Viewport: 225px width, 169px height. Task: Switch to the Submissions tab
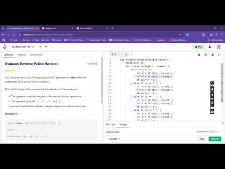36,55
